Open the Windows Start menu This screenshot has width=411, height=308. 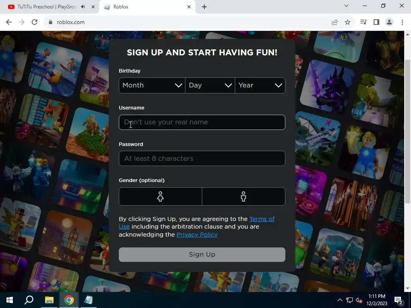click(10, 300)
